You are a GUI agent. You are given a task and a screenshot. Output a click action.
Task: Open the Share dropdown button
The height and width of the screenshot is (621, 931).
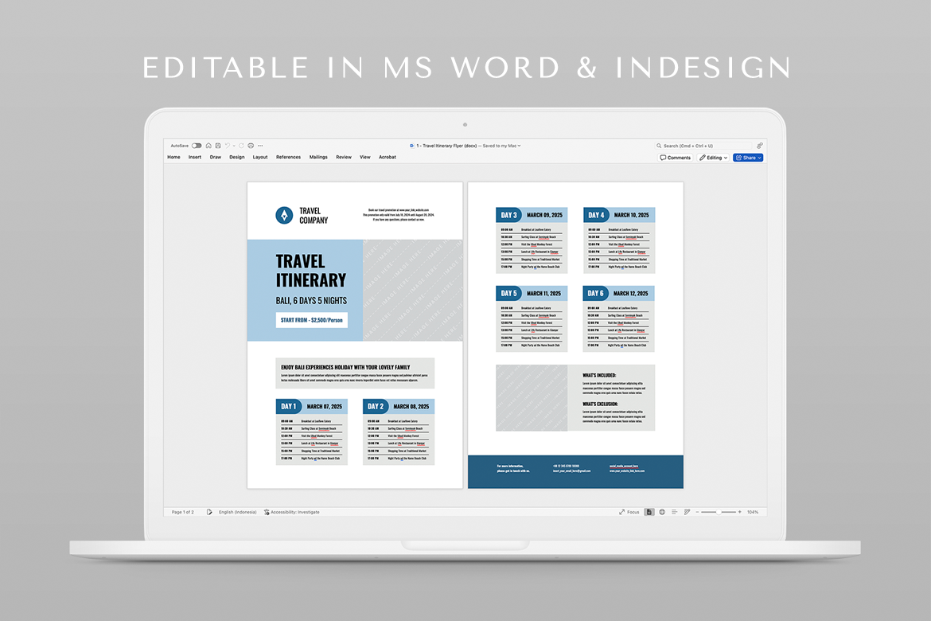click(x=748, y=158)
